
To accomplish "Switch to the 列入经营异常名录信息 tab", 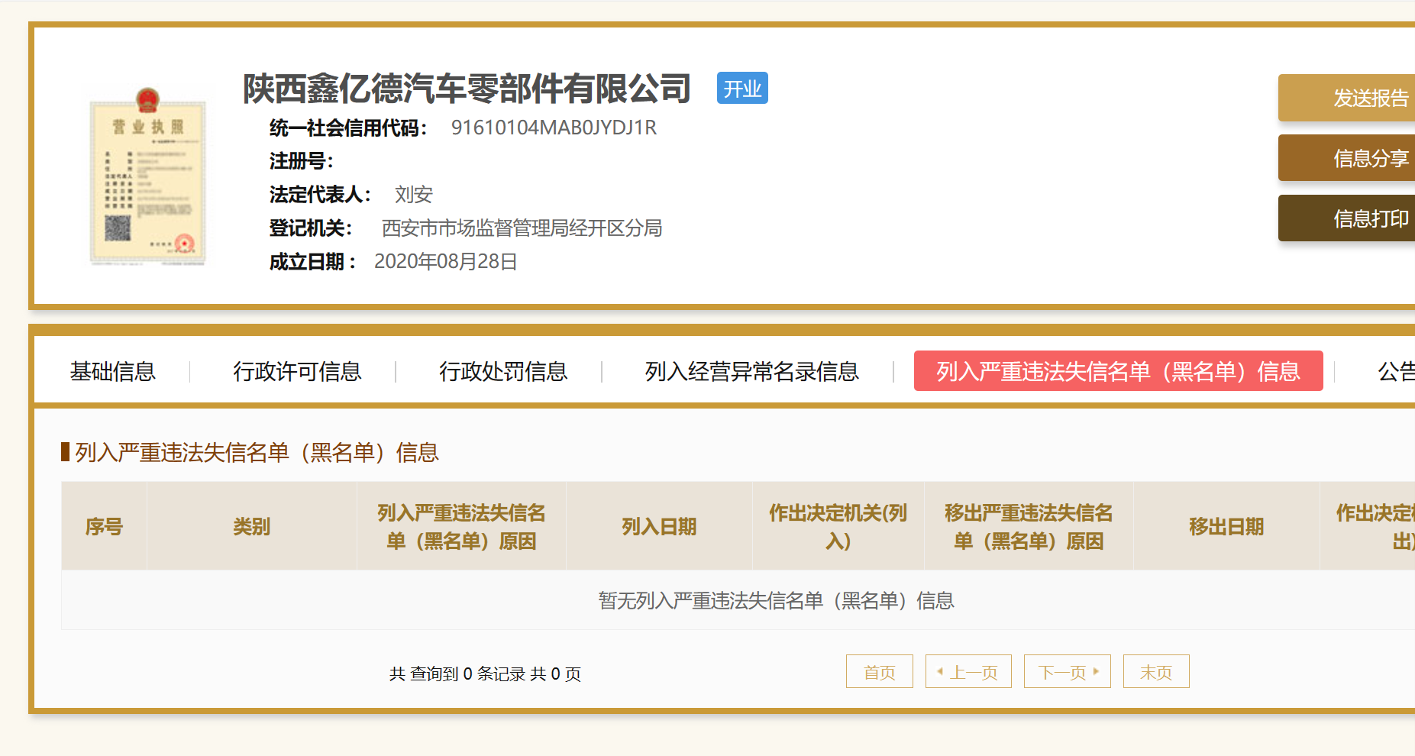I will click(751, 371).
